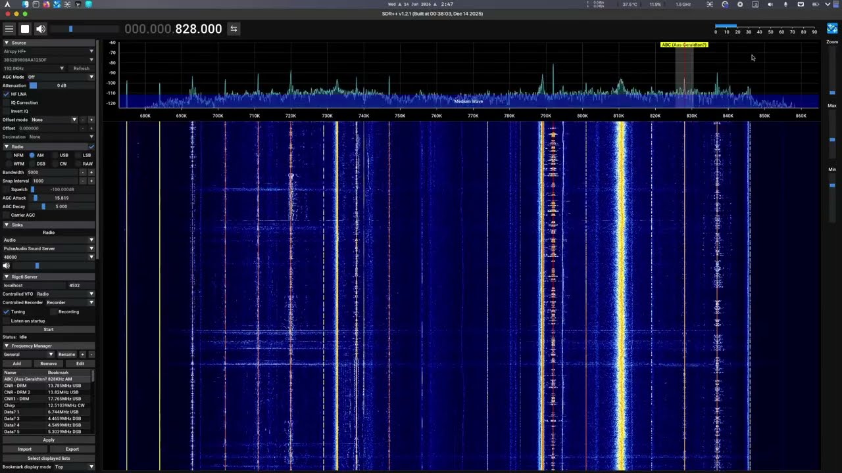Click the macOS menu bar volume icon
The height and width of the screenshot is (473, 842).
click(770, 4)
